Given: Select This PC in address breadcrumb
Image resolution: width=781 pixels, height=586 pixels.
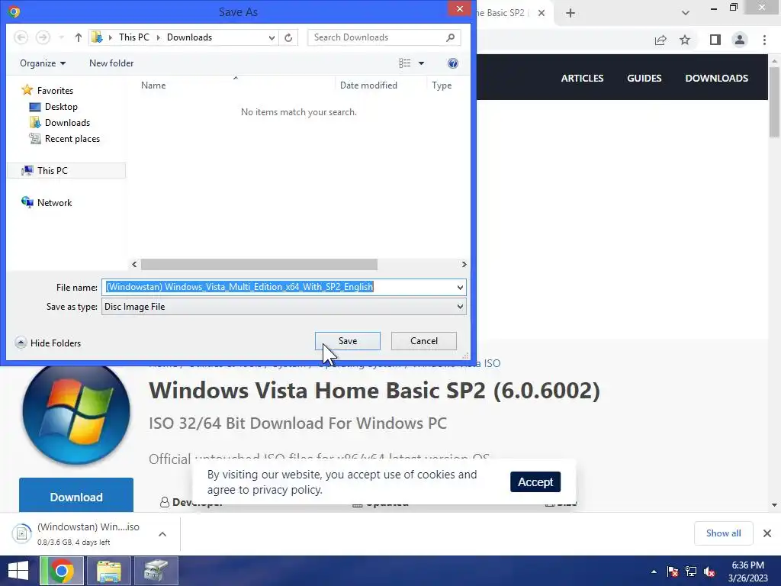Looking at the screenshot, I should click(133, 37).
